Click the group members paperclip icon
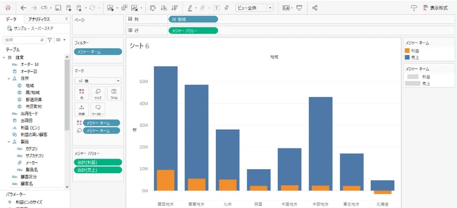The width and height of the screenshot is (457, 208). pyautogui.click(x=203, y=8)
